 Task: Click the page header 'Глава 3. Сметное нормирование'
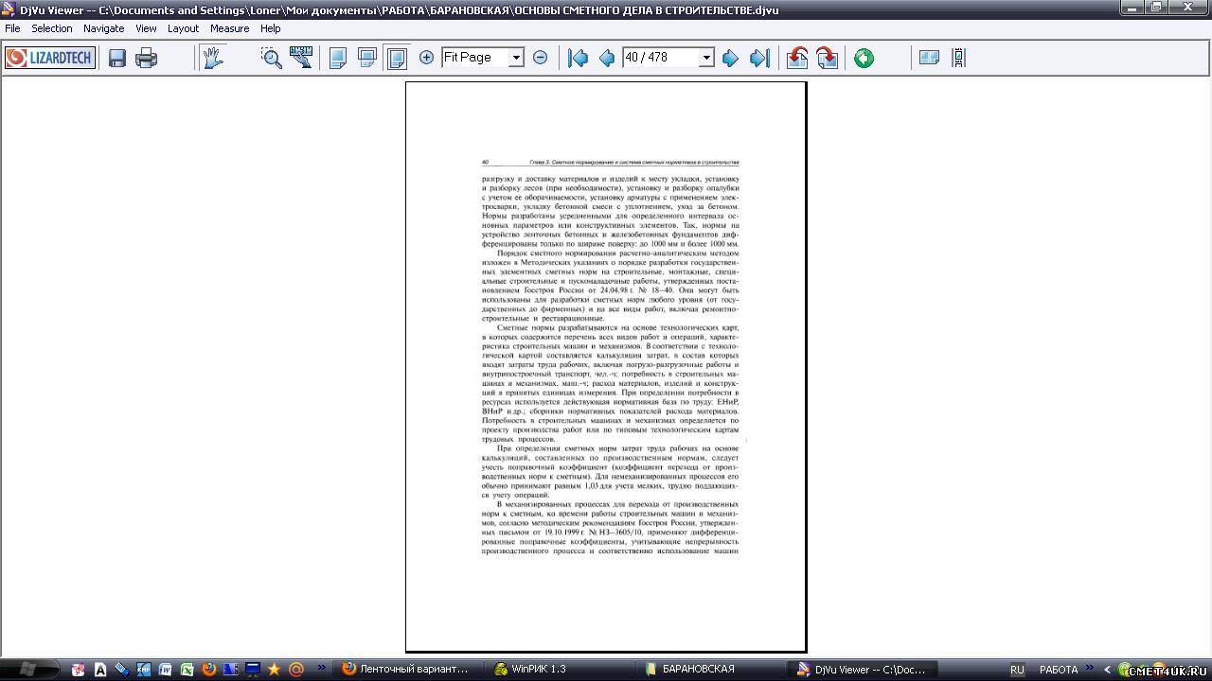click(634, 163)
